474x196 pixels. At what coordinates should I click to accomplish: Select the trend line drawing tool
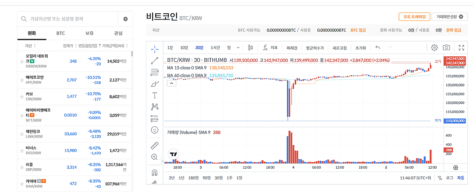point(155,61)
